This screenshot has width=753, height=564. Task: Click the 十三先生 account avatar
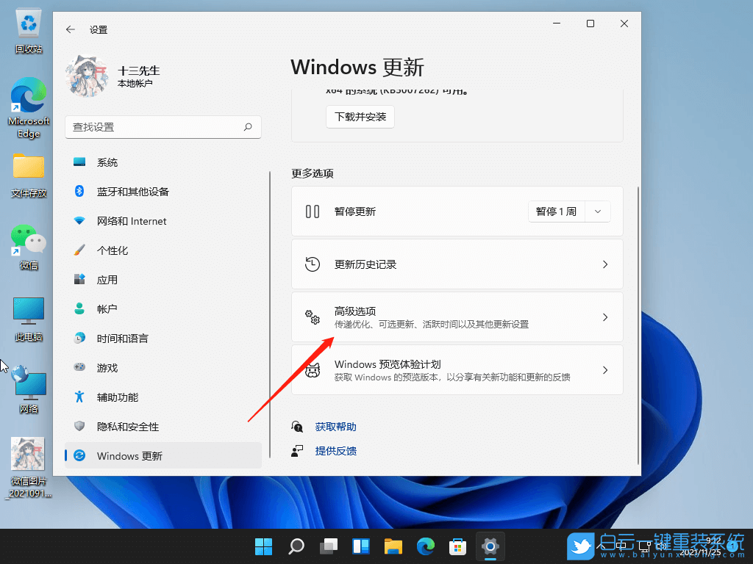(86, 76)
